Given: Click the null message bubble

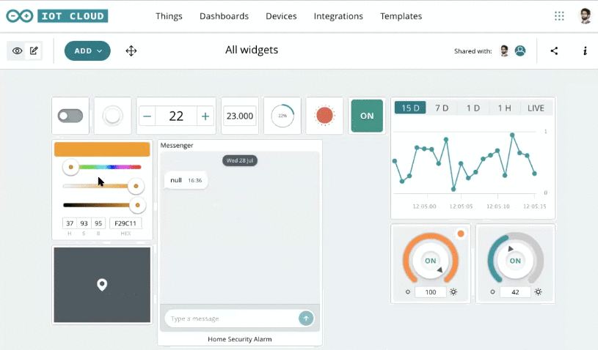Looking at the screenshot, I should coord(186,180).
